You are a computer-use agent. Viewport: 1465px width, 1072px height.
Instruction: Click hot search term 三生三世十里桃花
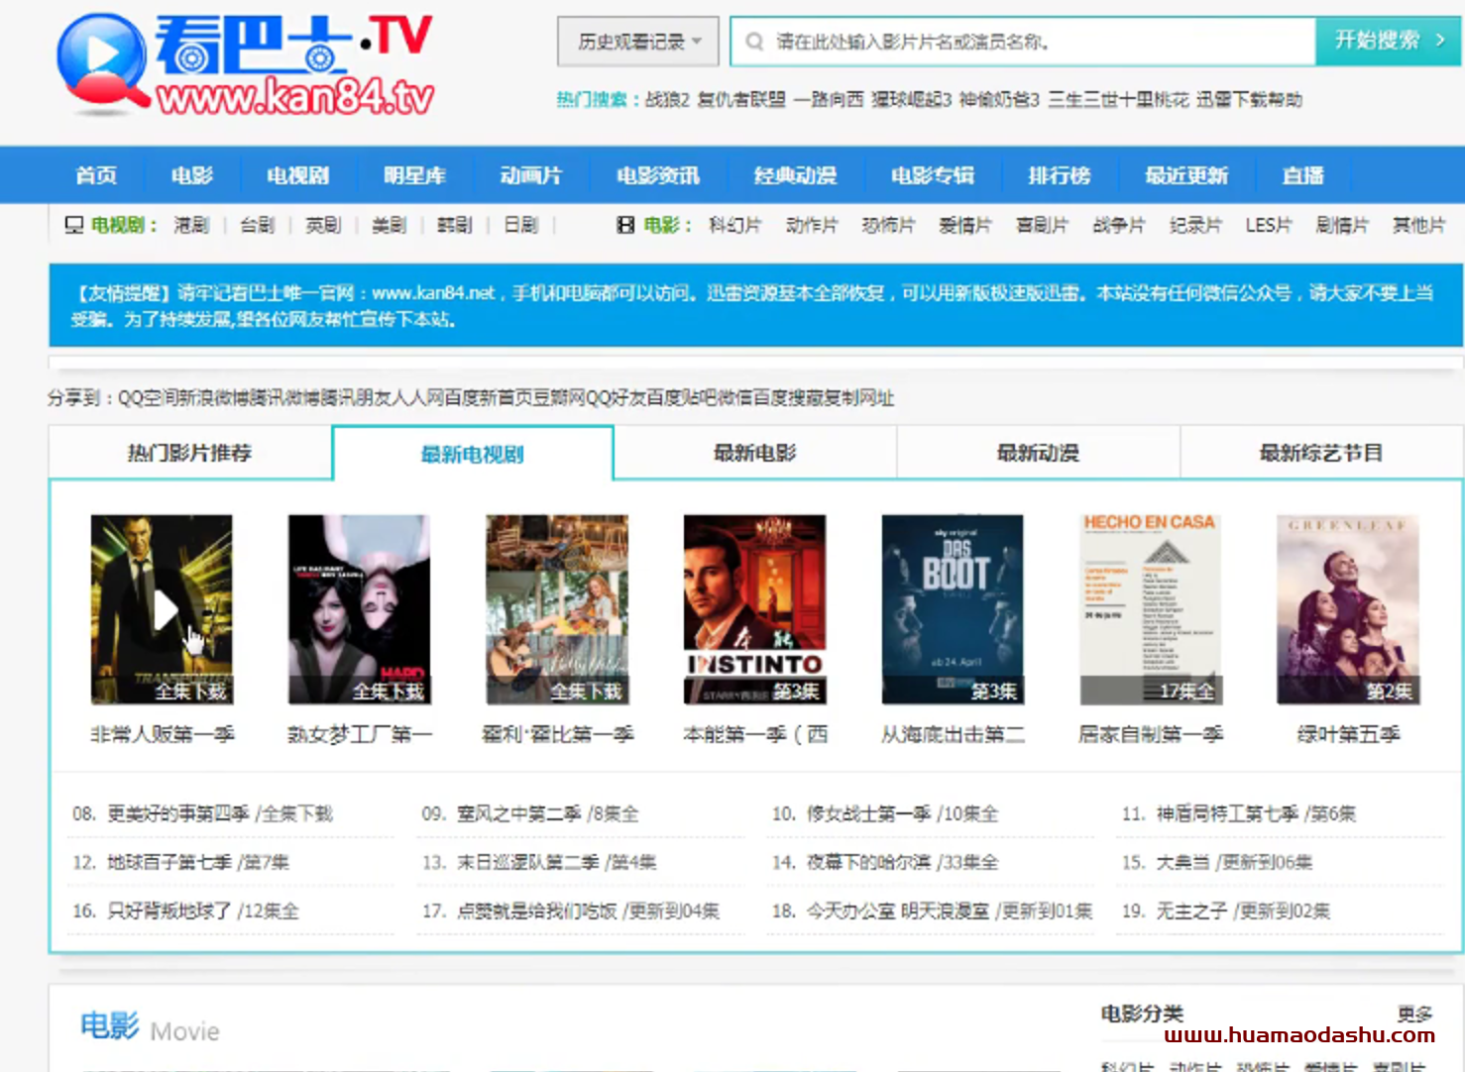pos(1118,99)
